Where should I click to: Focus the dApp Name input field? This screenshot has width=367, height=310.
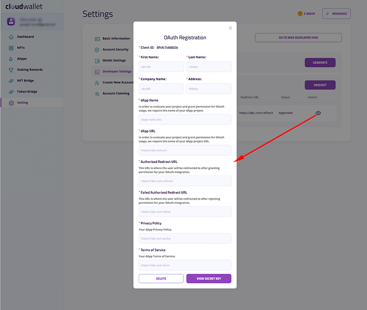185,120
